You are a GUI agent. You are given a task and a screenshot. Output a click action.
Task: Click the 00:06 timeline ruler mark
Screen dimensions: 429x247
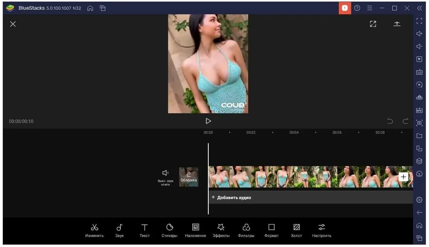(x=337, y=133)
